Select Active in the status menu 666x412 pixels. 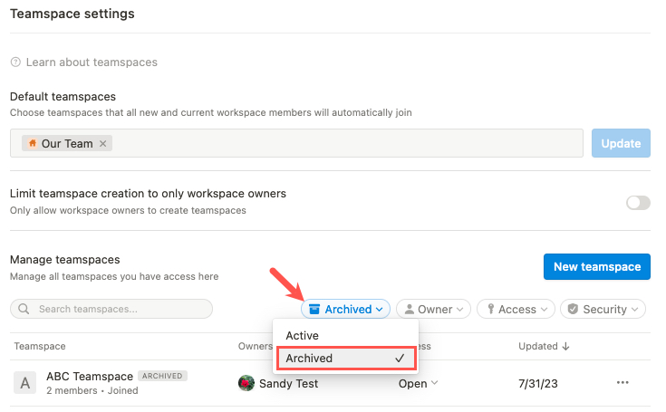point(346,336)
